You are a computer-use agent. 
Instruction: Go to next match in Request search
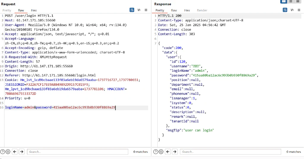22,152
